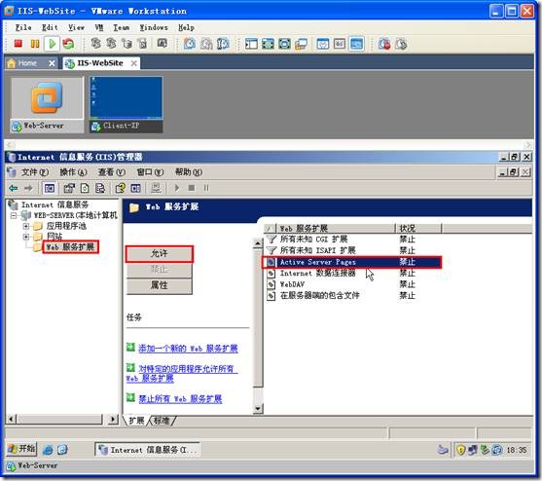Go forward in the IIS Manager toolbar
Image resolution: width=542 pixels, height=481 pixels.
(28, 188)
